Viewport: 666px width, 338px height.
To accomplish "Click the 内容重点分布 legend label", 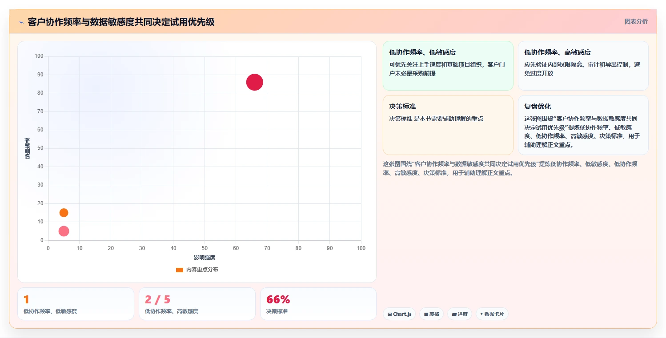I will click(x=202, y=270).
